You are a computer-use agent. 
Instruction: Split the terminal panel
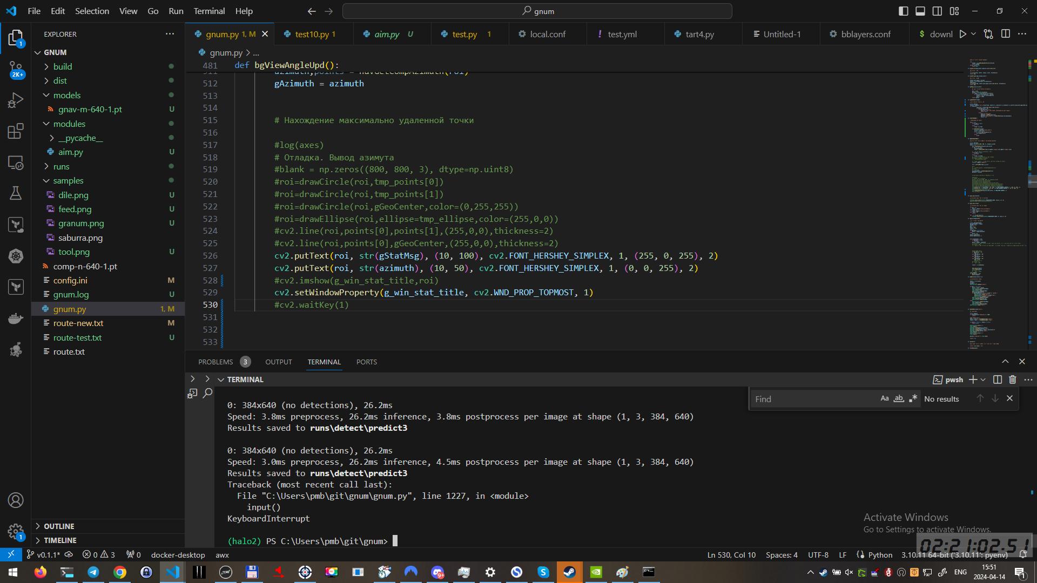(x=998, y=379)
